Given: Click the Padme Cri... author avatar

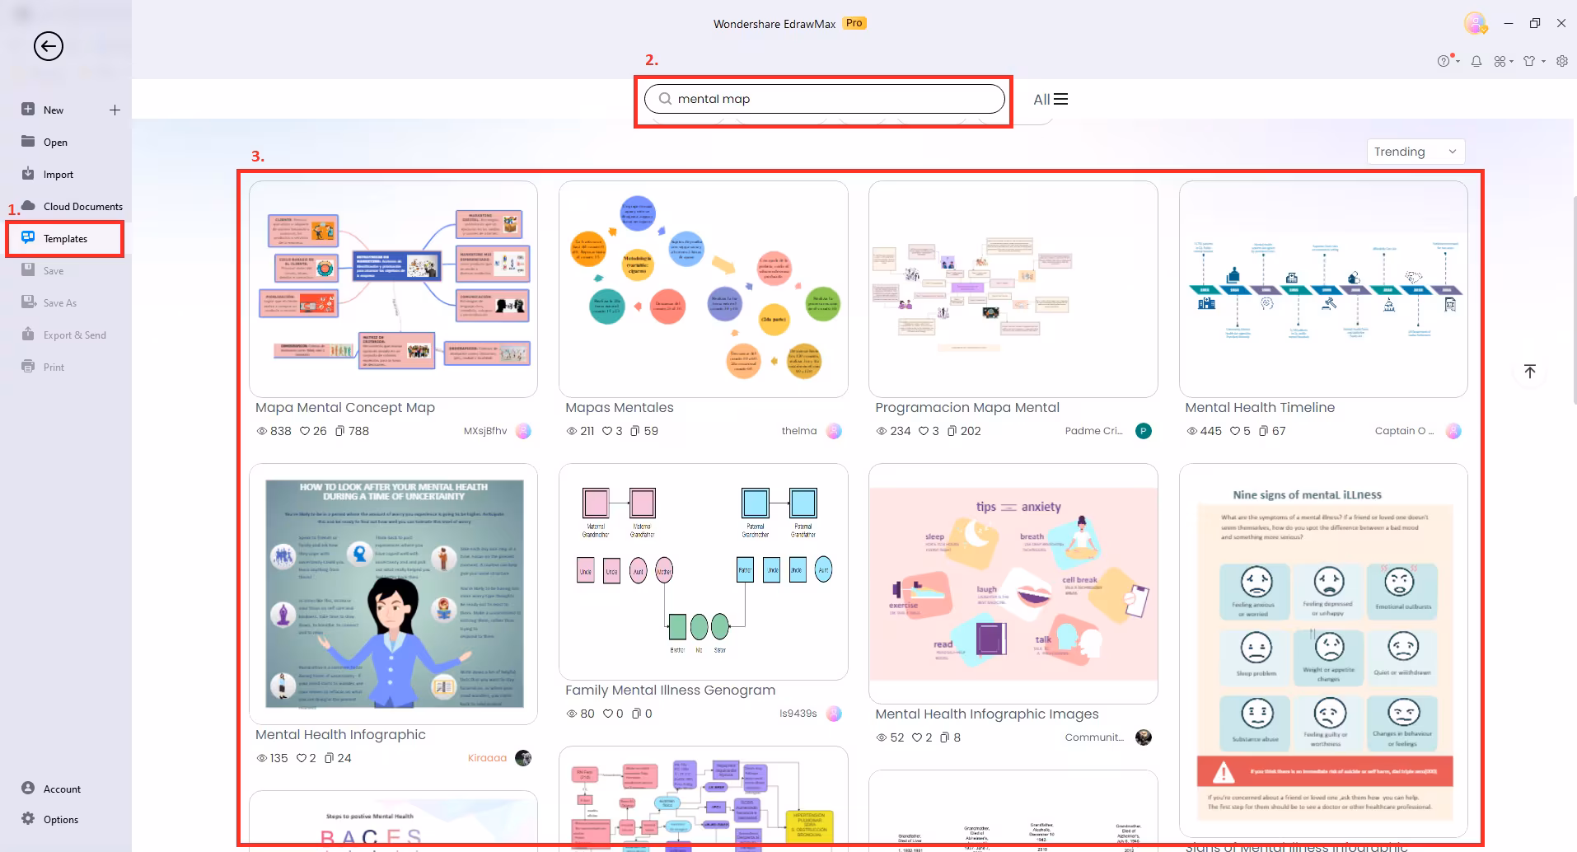Looking at the screenshot, I should (x=1144, y=431).
